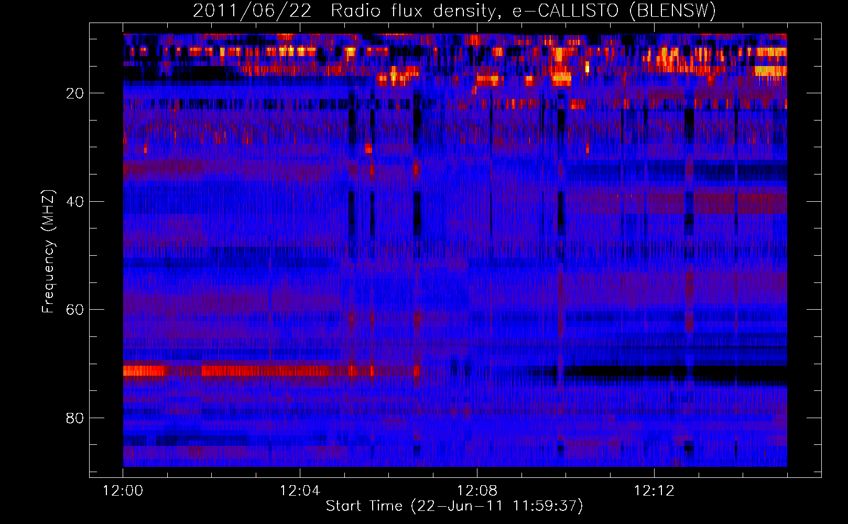Click the 12:00 time tick label

(x=123, y=491)
